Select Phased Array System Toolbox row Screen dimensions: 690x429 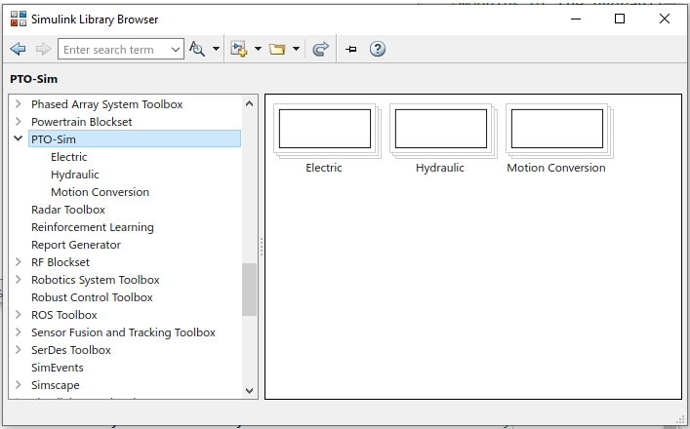tap(107, 104)
